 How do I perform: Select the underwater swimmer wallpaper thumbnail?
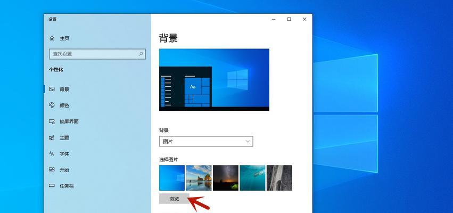pos(252,178)
